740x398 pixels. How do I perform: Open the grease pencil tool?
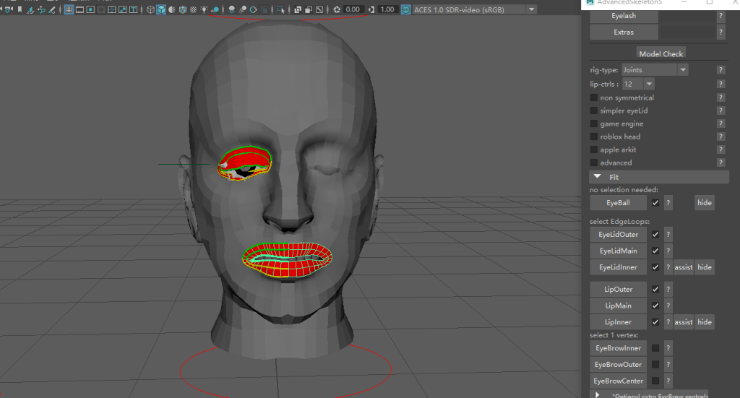coord(52,9)
